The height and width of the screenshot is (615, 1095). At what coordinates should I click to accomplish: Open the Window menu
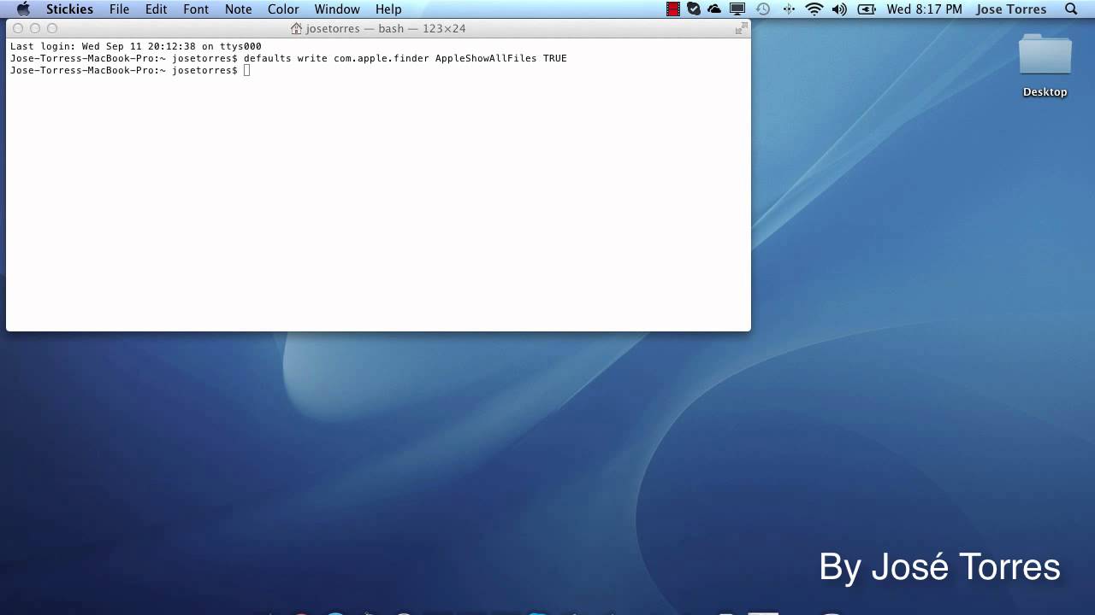tap(337, 9)
